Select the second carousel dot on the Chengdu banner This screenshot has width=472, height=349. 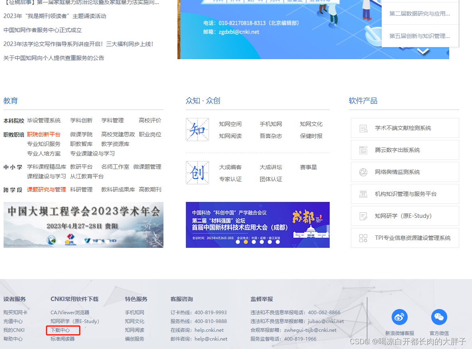(247, 242)
